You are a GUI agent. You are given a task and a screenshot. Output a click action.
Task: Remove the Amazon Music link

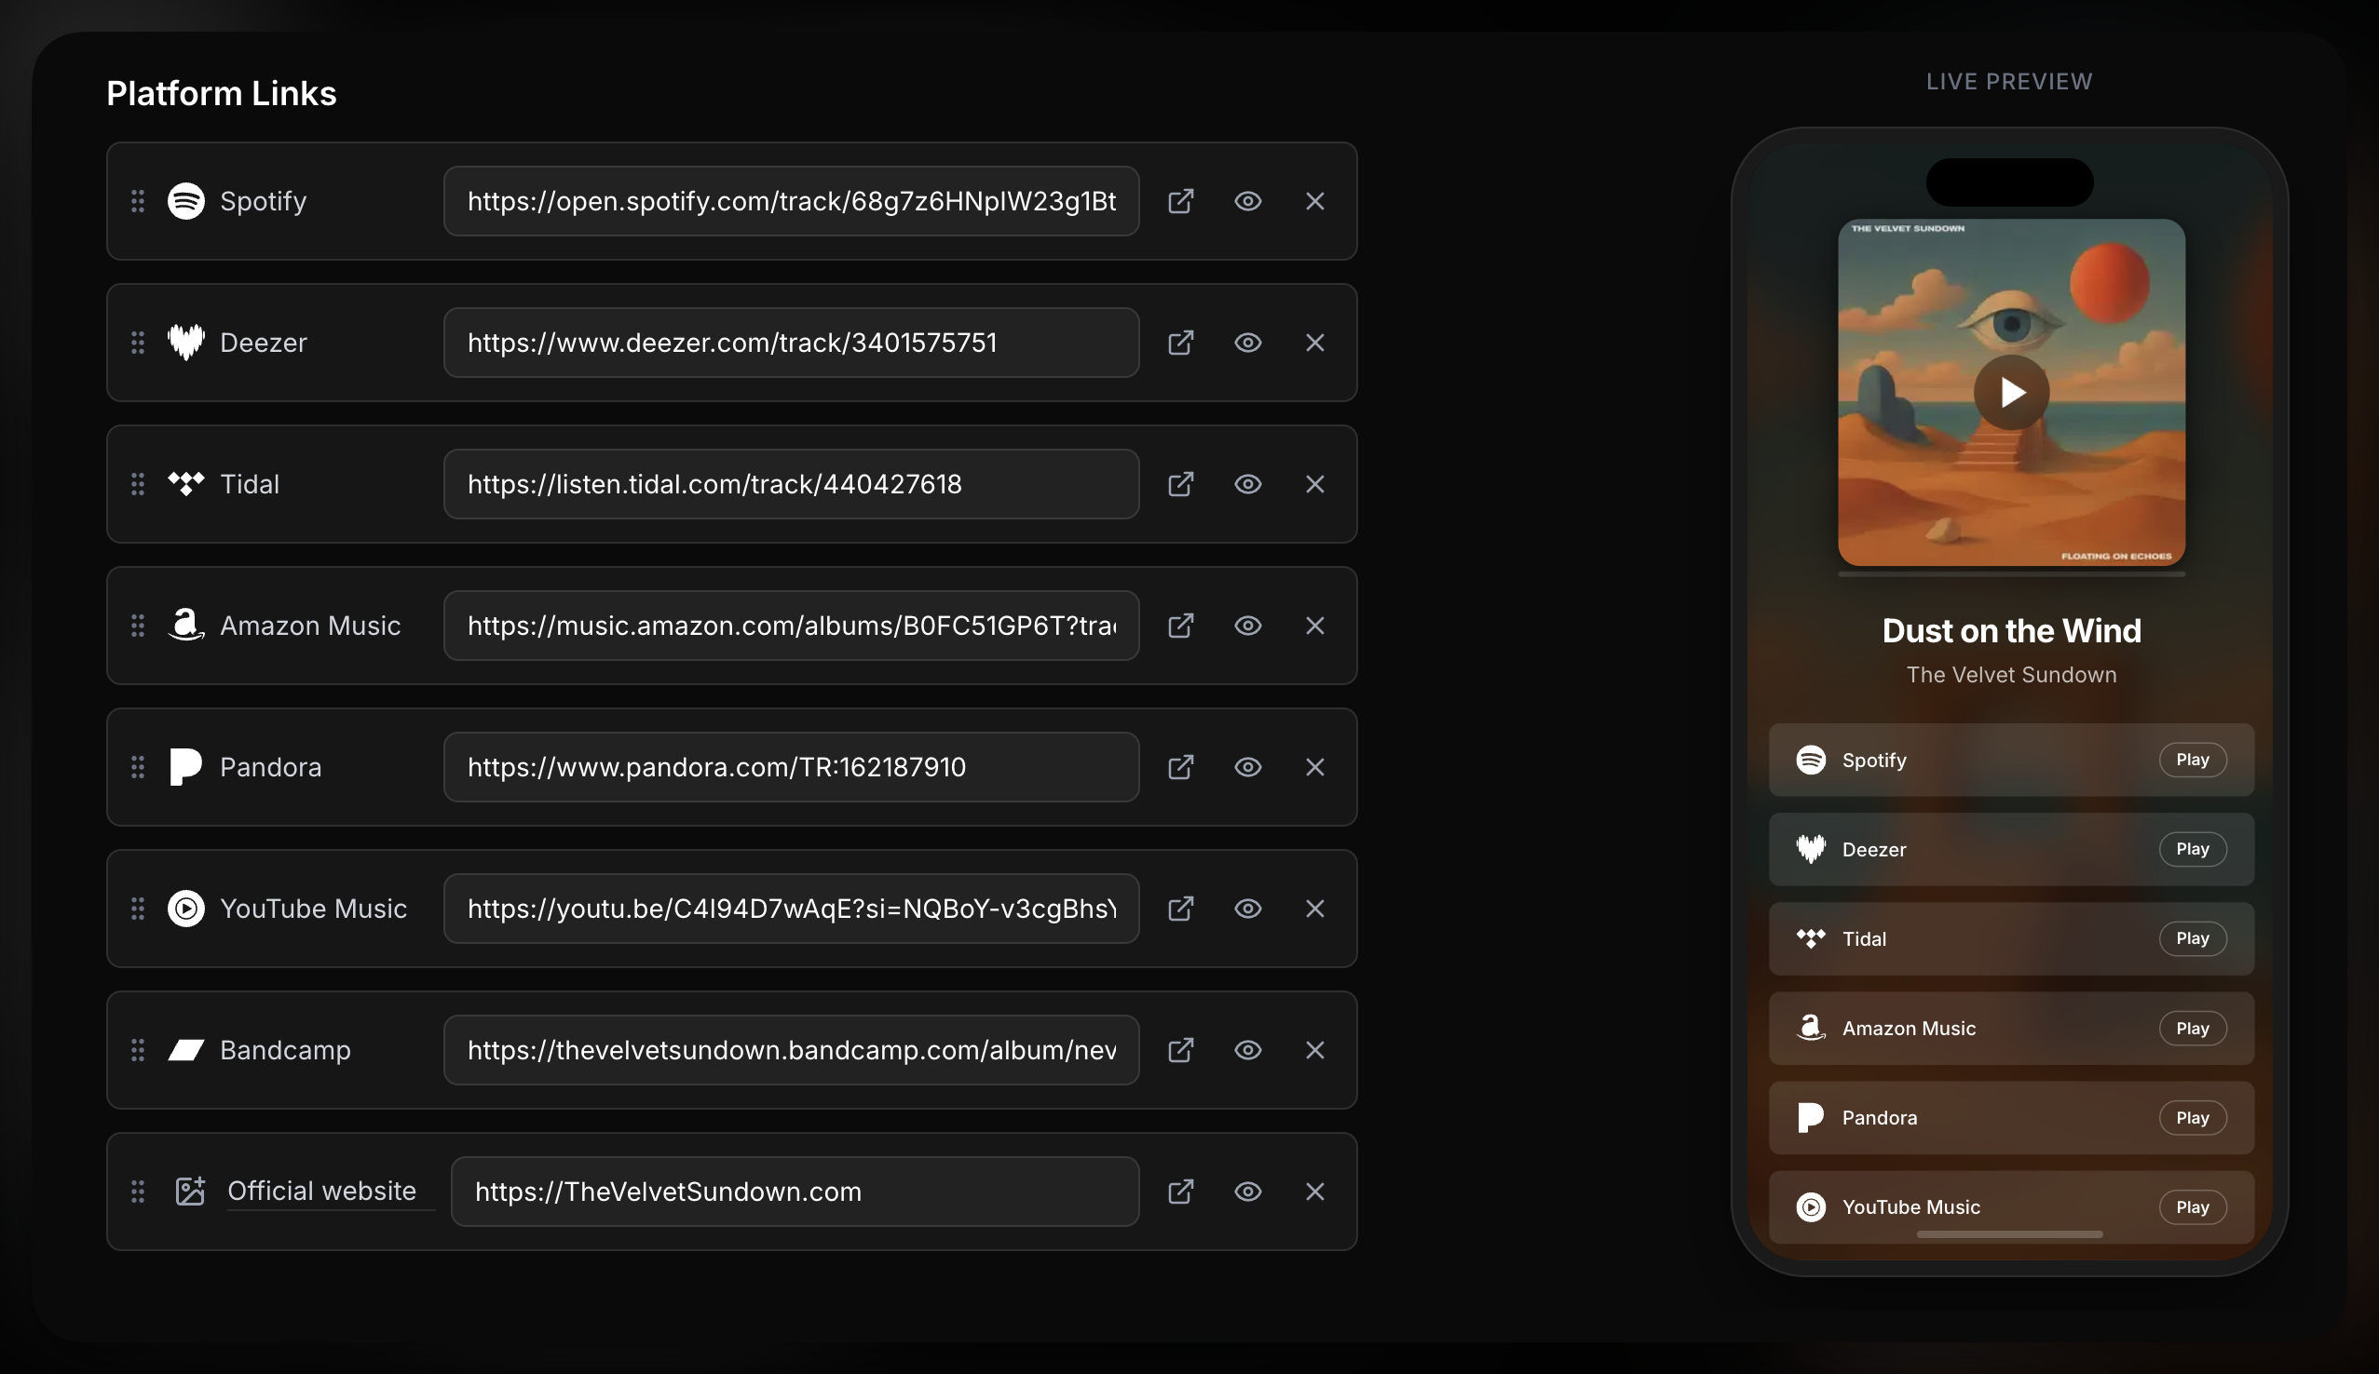point(1315,626)
